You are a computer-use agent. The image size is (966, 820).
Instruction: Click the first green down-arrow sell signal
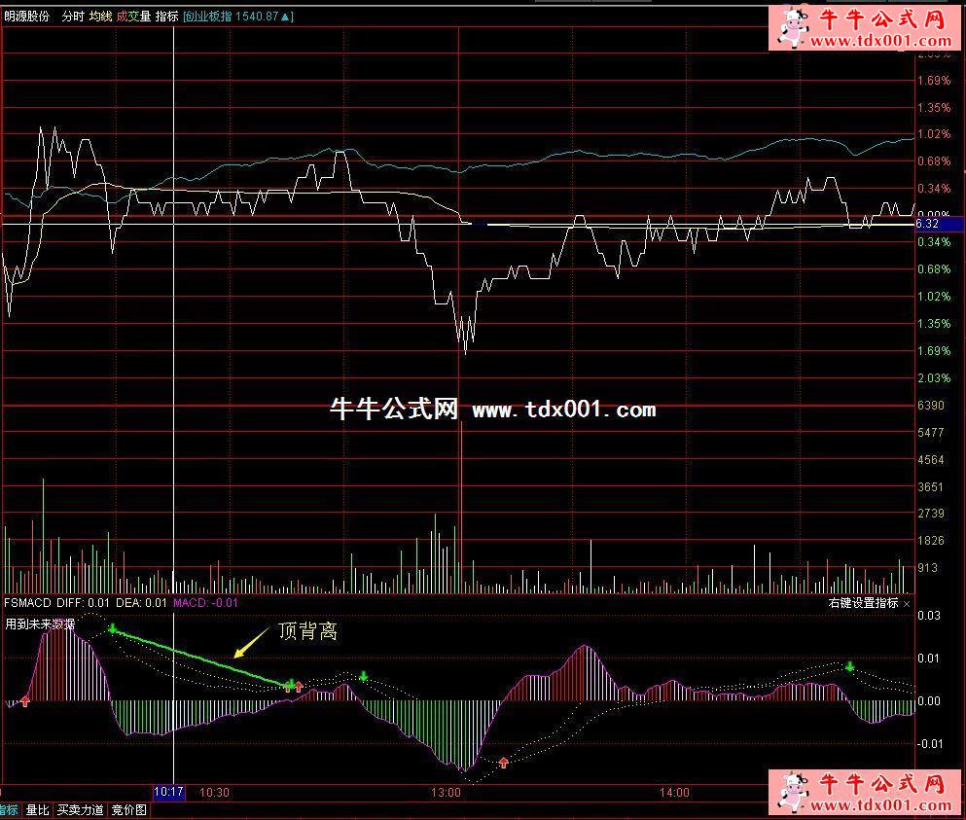click(113, 629)
